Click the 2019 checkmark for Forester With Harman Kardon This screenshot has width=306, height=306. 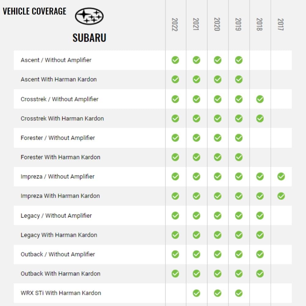[239, 157]
